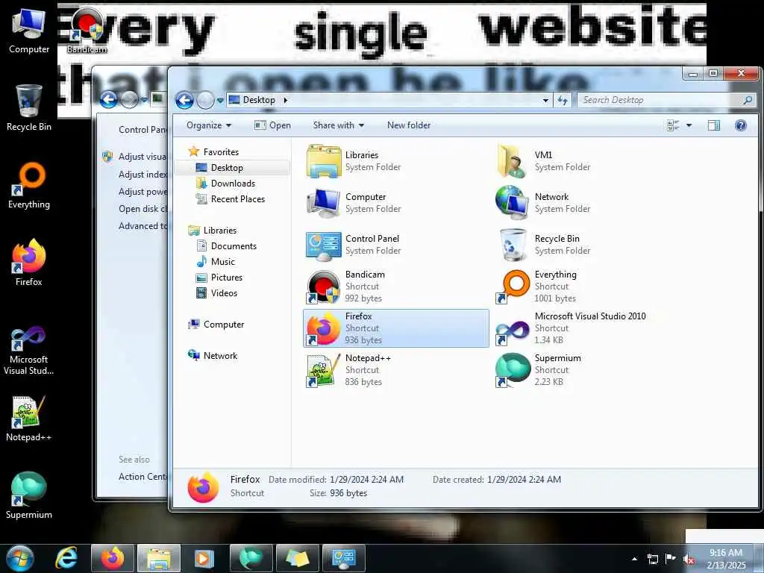
Task: Open Documents library in navigation pane
Action: [233, 246]
